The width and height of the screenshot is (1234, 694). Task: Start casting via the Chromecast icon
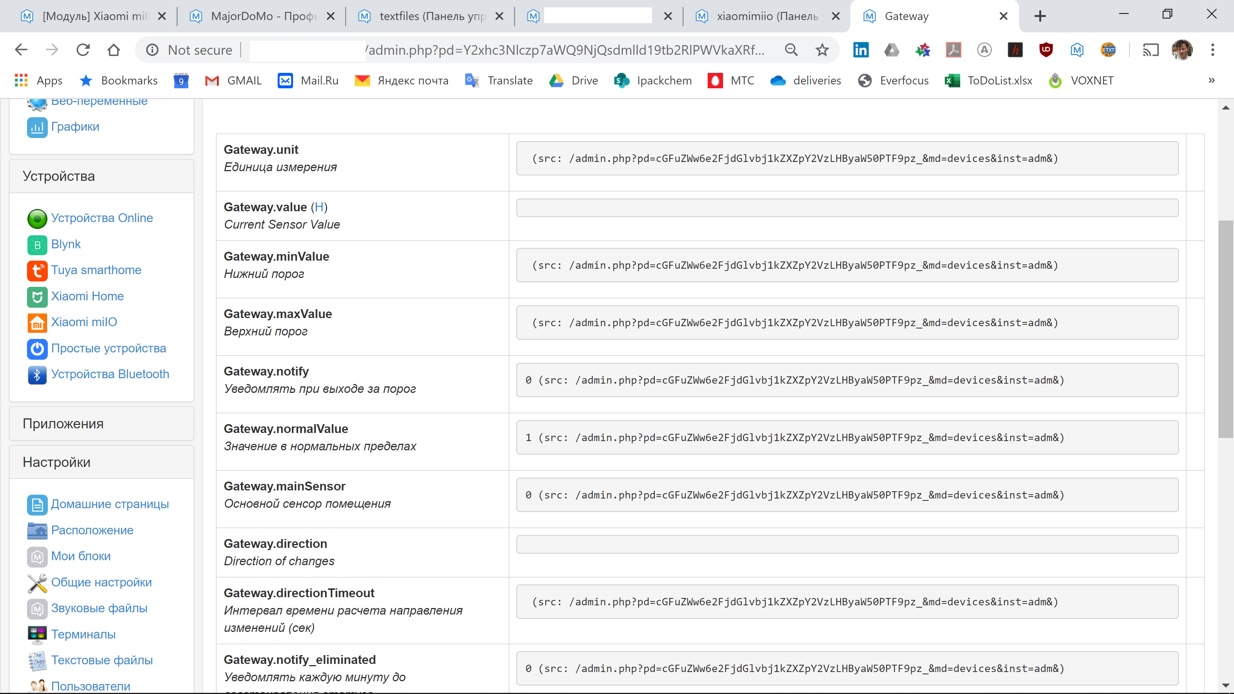[x=1151, y=50]
